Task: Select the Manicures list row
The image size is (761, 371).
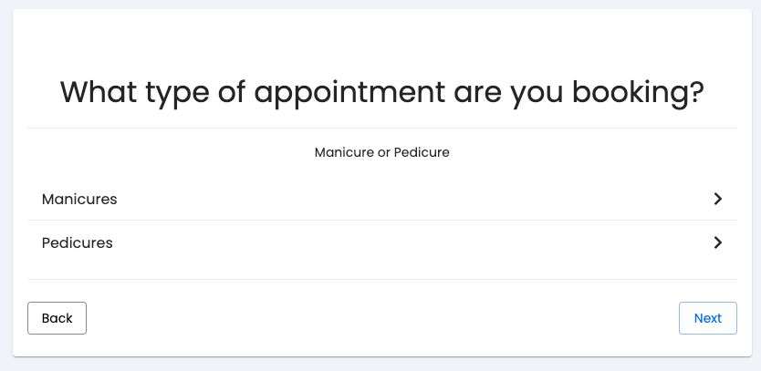Action: [382, 199]
